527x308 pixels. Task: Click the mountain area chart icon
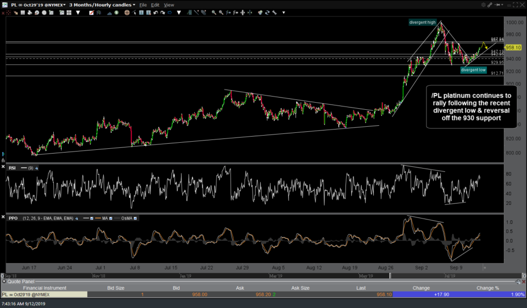coord(109,13)
